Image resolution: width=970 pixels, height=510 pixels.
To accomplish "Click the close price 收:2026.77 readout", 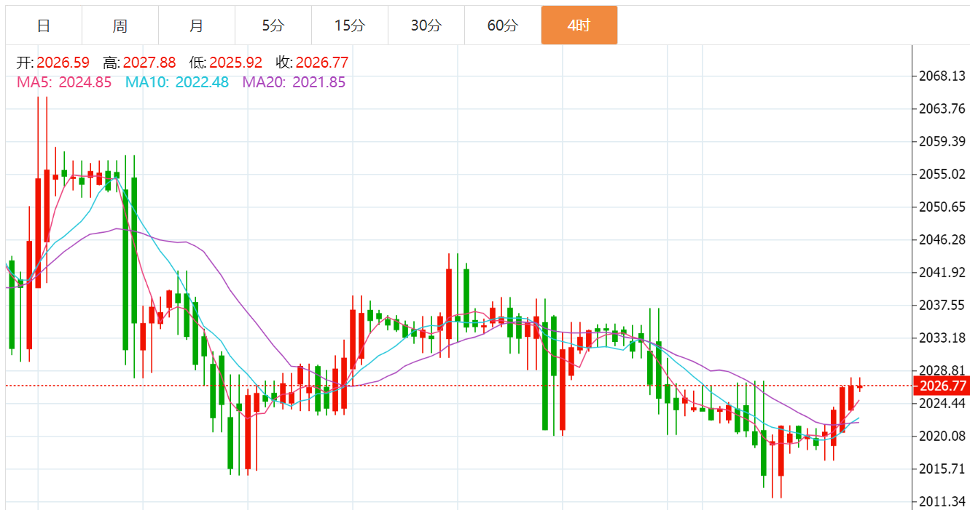I will tap(312, 63).
